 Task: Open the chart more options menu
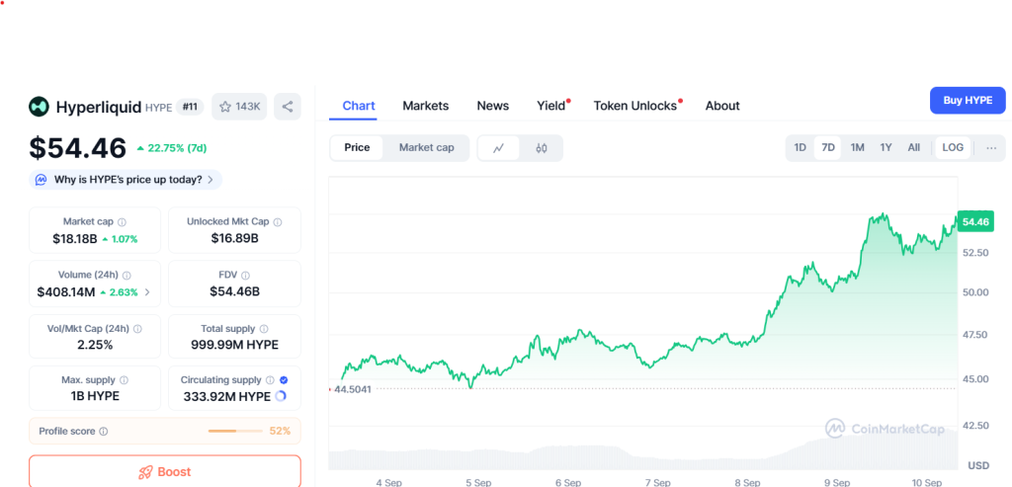point(991,148)
